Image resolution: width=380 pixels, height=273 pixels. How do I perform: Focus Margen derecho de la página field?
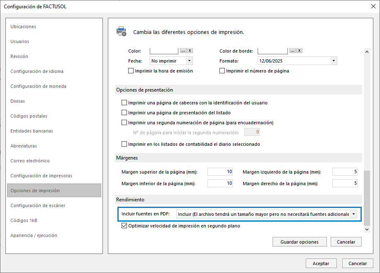pyautogui.click(x=345, y=184)
